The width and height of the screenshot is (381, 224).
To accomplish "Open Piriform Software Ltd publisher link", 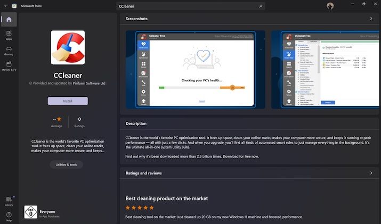I will click(89, 83).
